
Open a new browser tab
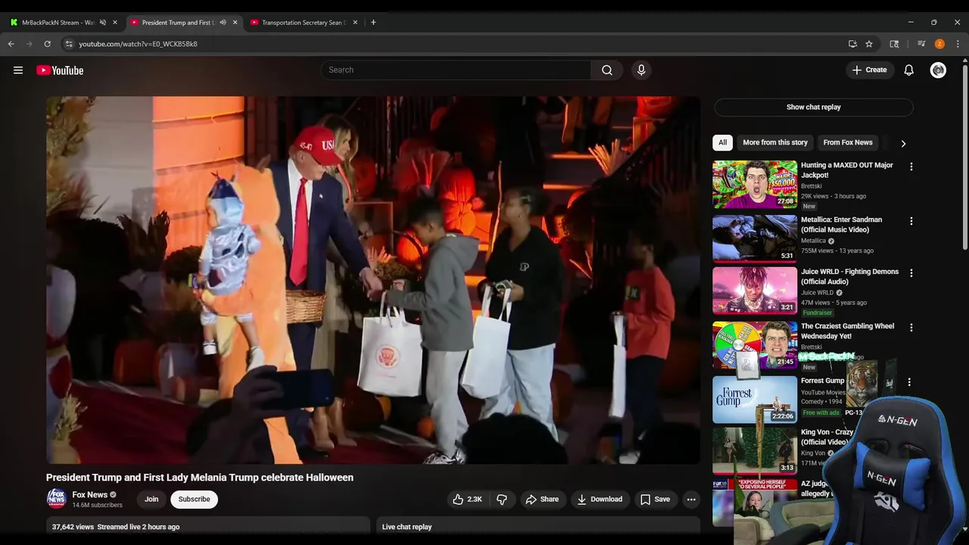click(x=373, y=23)
